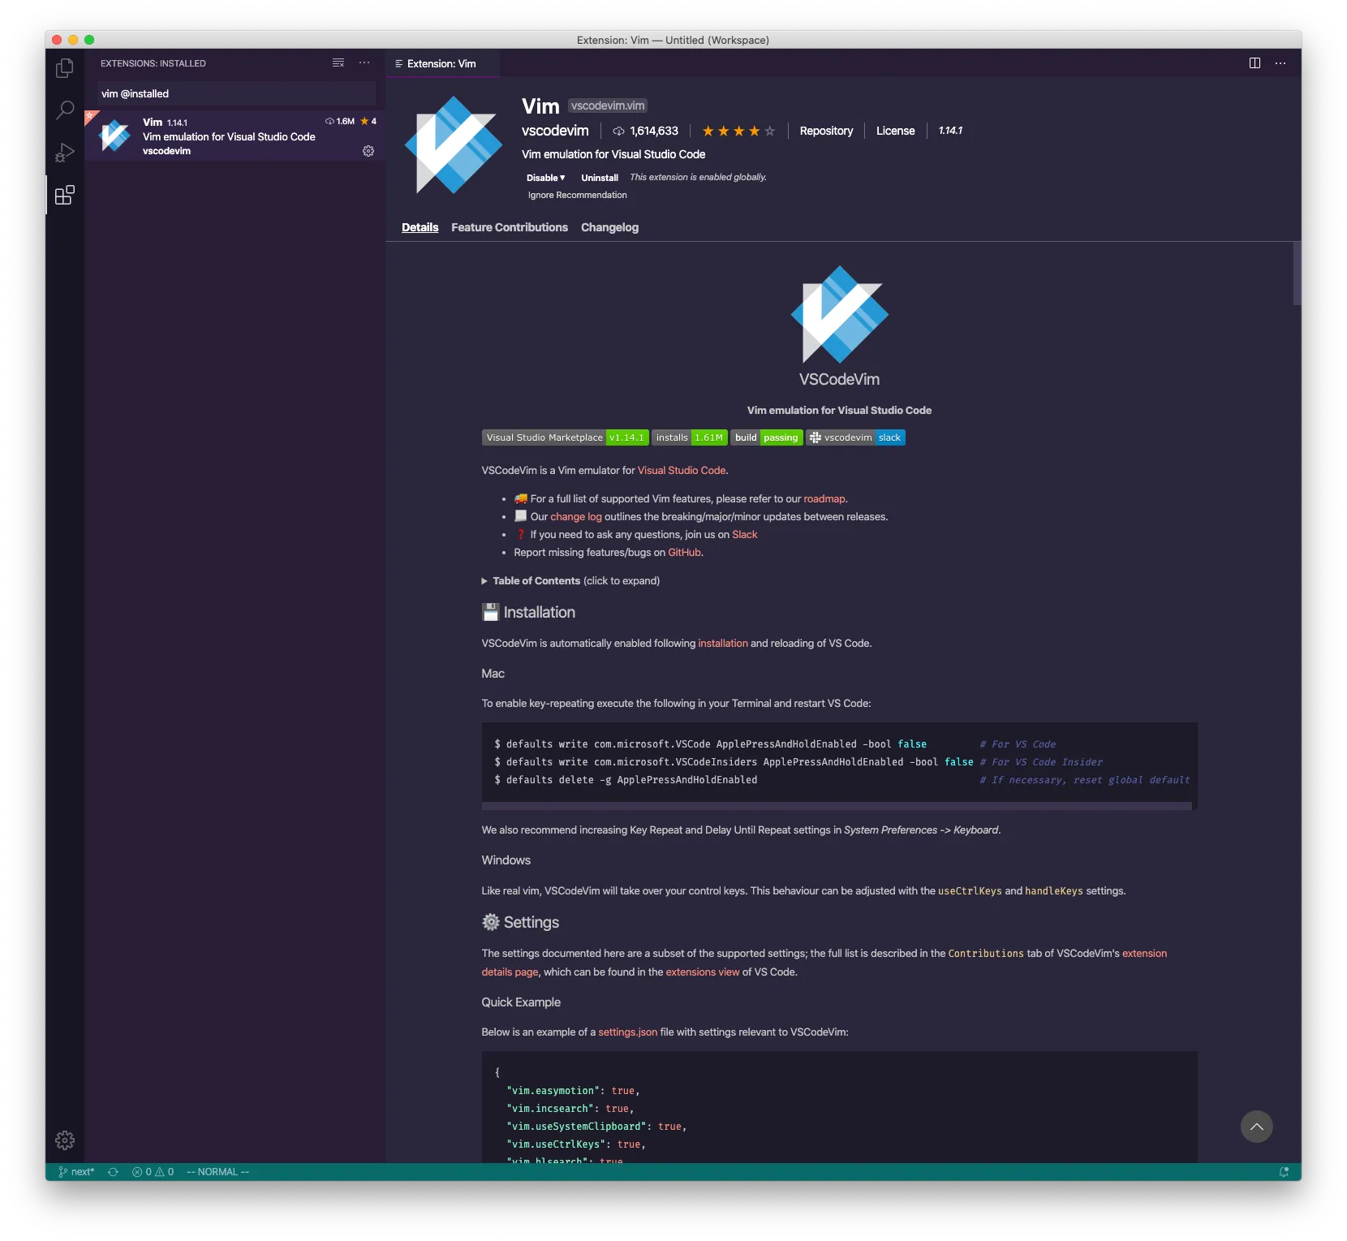This screenshot has width=1347, height=1241.
Task: Click the large Vim extension logo
Action: 454,145
